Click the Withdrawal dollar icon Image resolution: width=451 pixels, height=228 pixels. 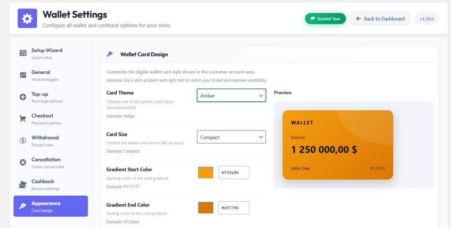click(23, 141)
